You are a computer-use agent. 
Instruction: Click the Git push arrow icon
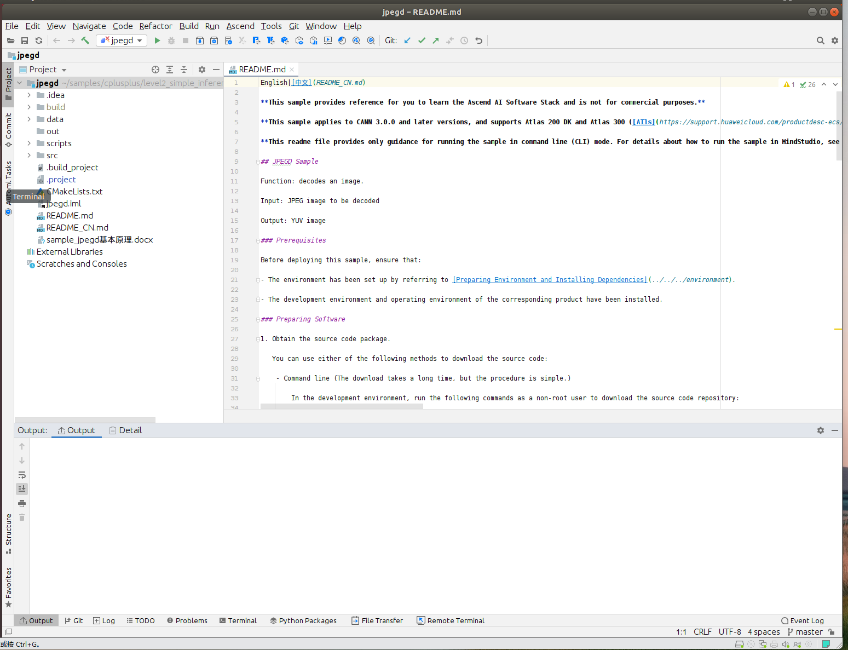436,41
